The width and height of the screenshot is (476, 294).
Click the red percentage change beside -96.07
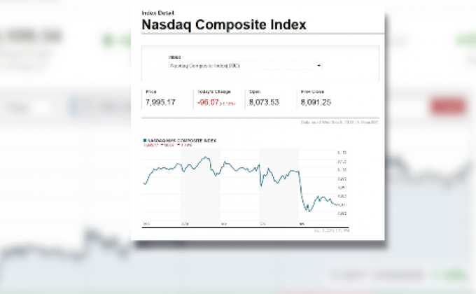point(228,104)
